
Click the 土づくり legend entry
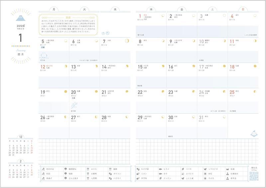coord(190,174)
